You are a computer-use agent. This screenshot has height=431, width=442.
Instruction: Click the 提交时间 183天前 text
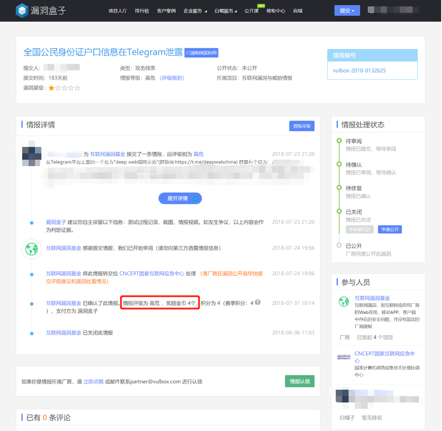[x=45, y=78]
